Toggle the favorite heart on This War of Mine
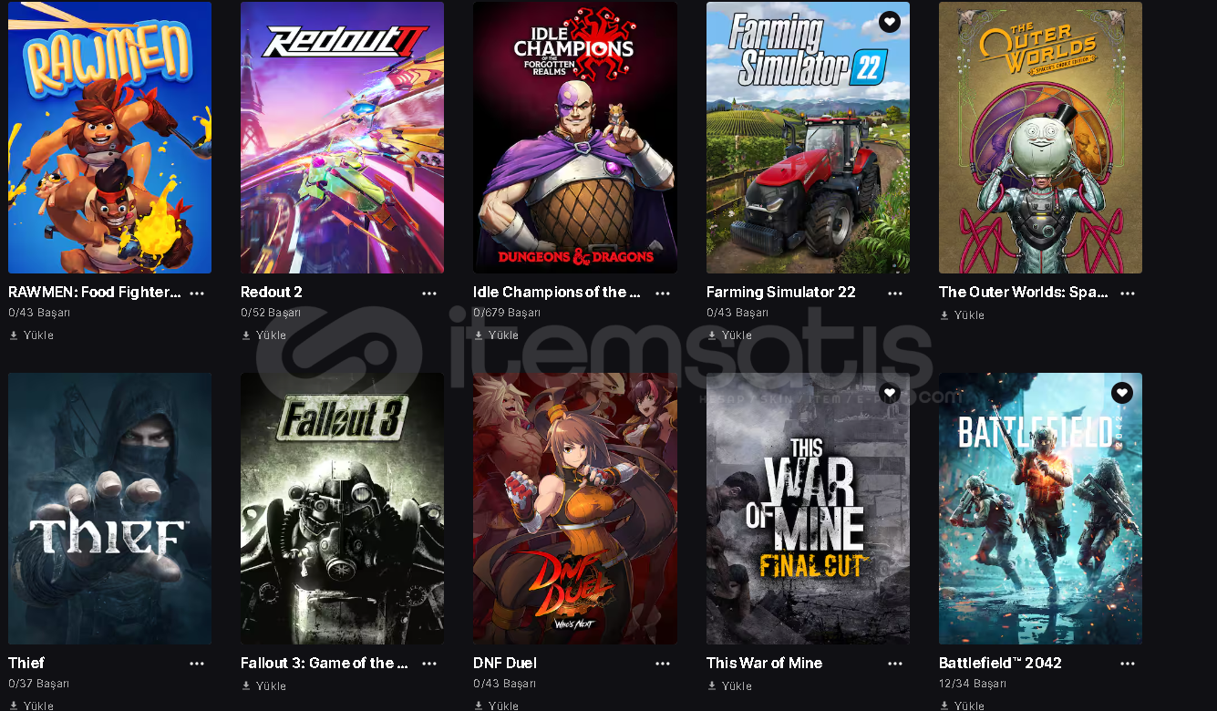 click(x=890, y=393)
